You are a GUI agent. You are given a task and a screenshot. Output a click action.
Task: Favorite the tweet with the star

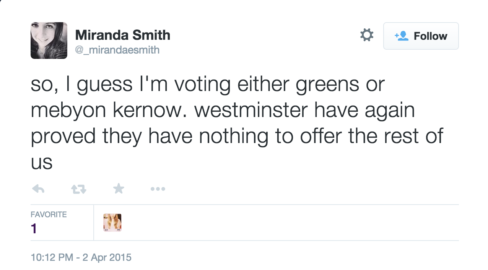coord(119,188)
